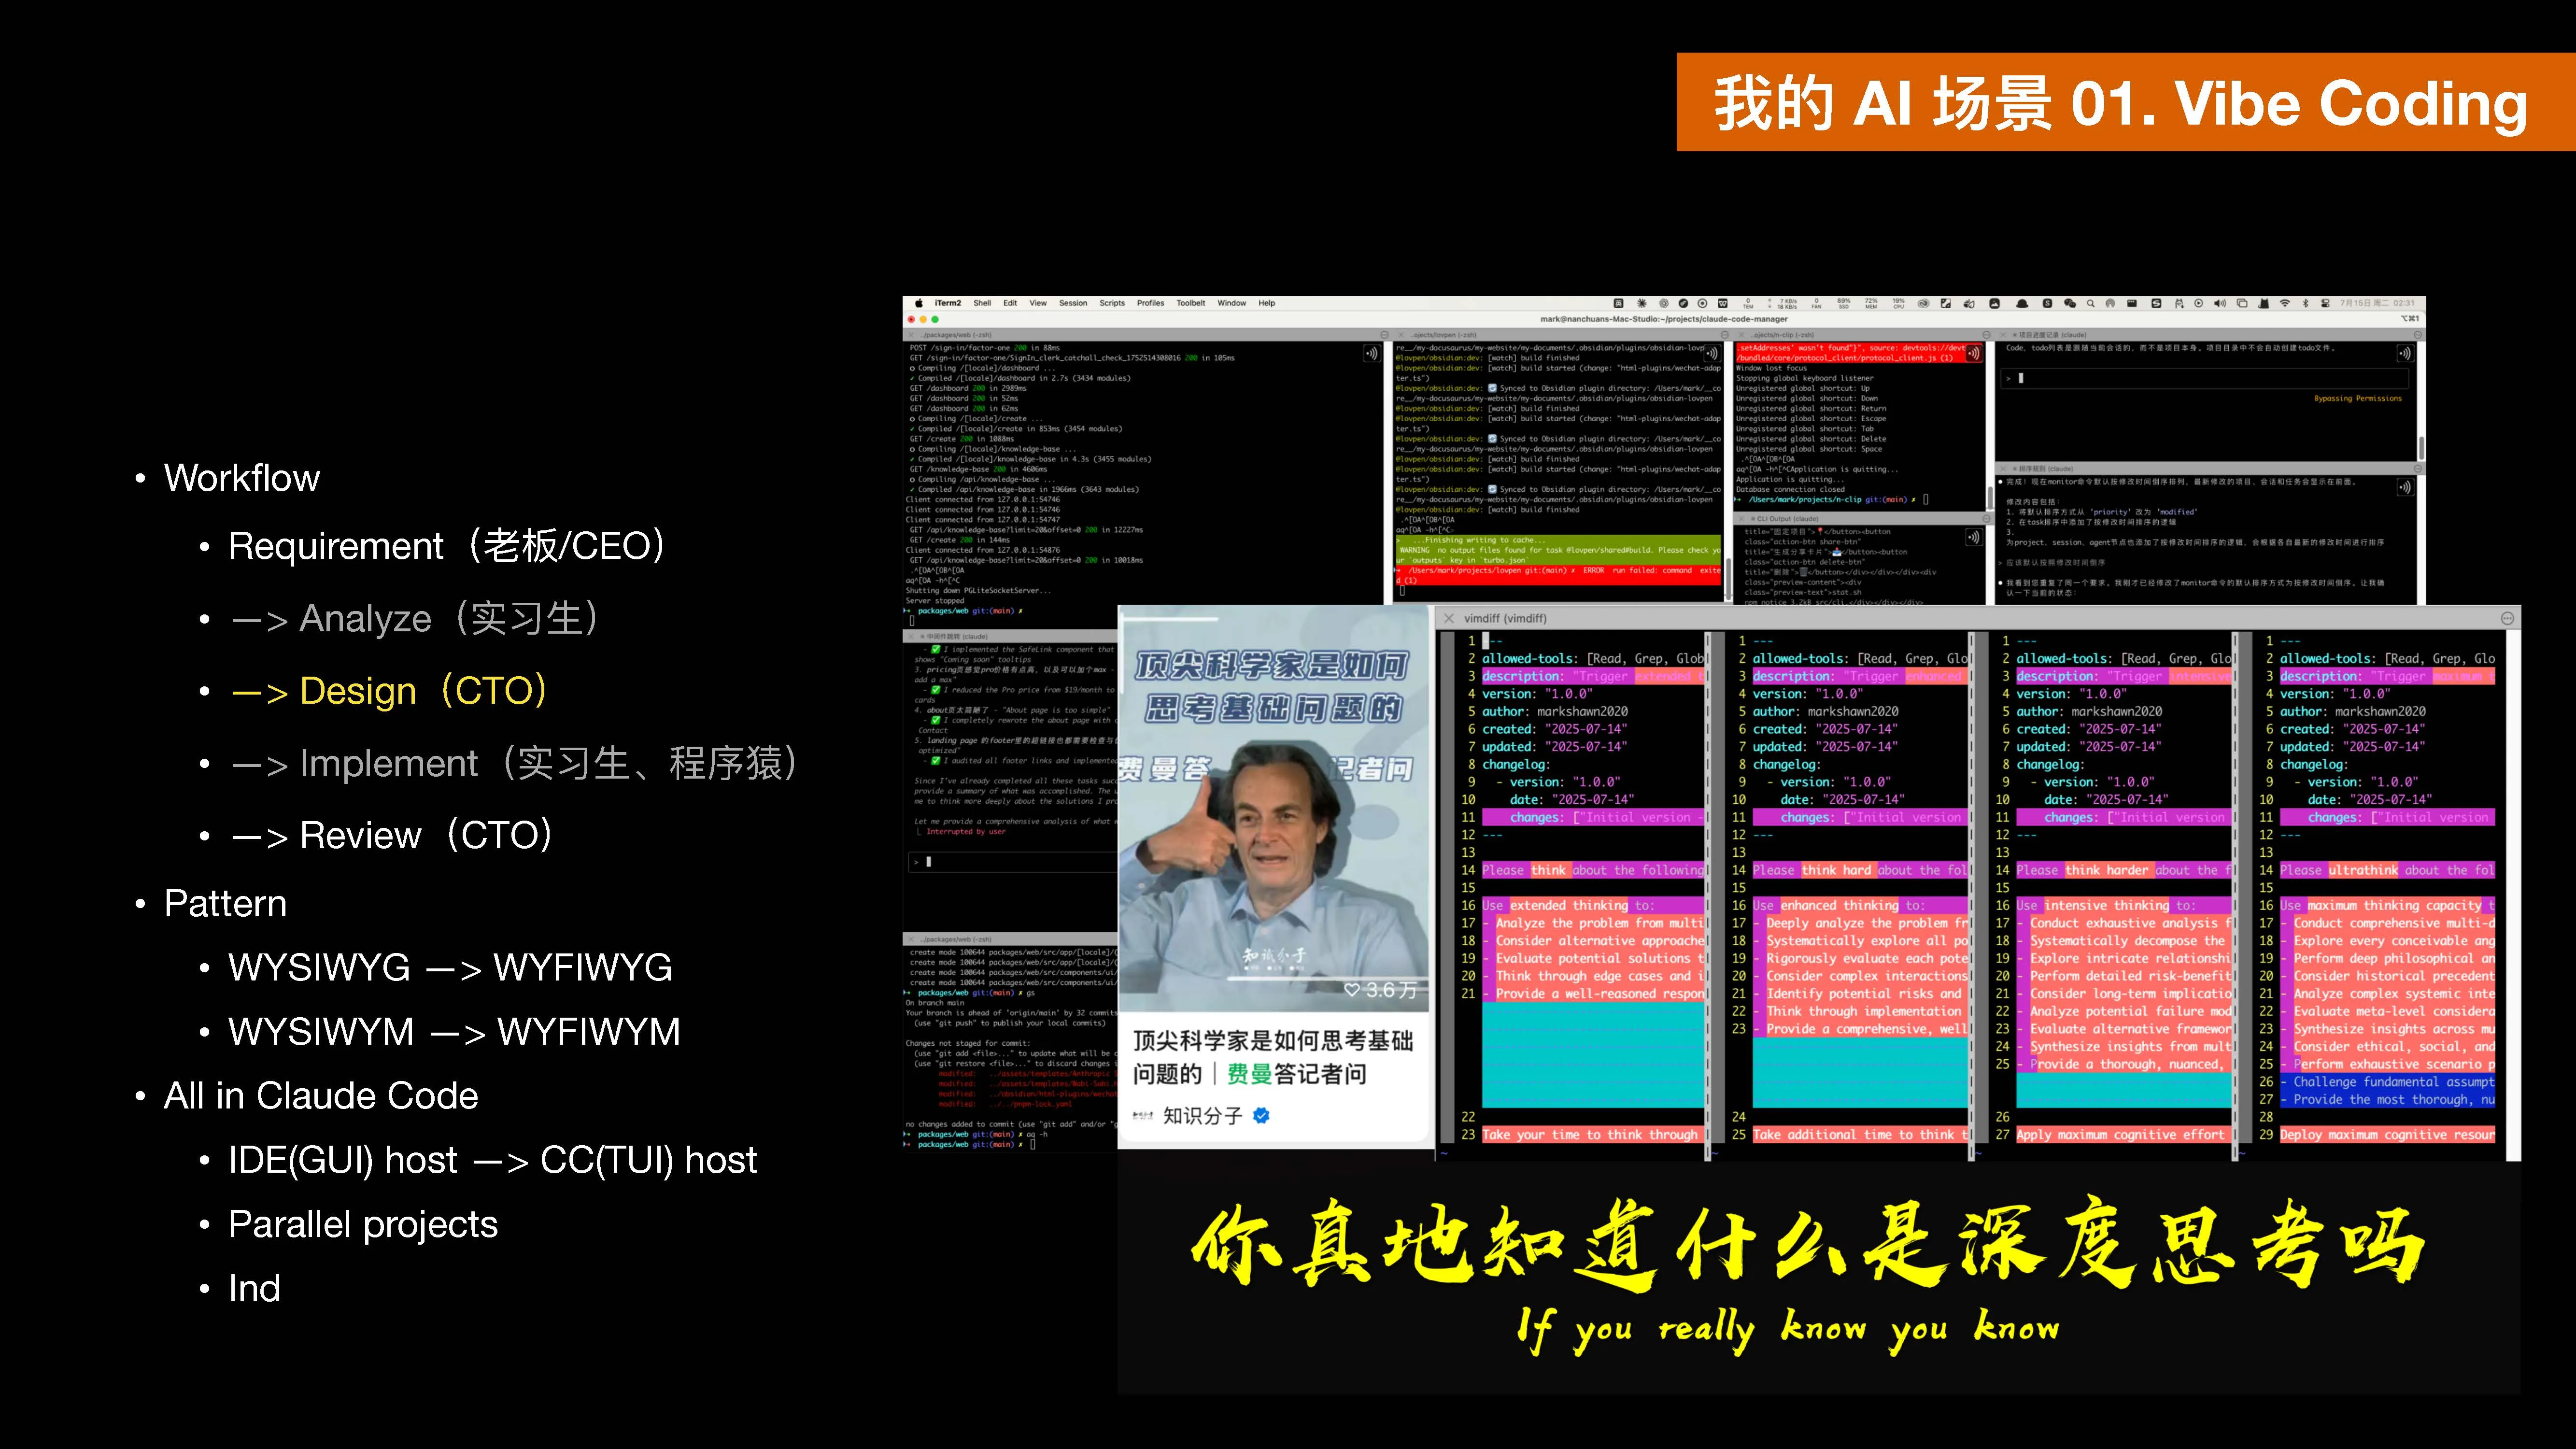Click the Bluetooth status icon
The image size is (2576, 1449).
tap(2306, 304)
